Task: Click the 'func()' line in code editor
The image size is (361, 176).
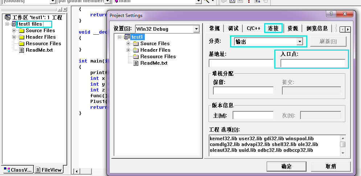Action: tap(99, 96)
